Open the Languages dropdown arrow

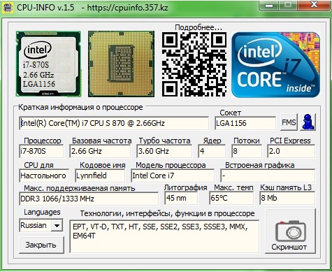[x=57, y=225]
